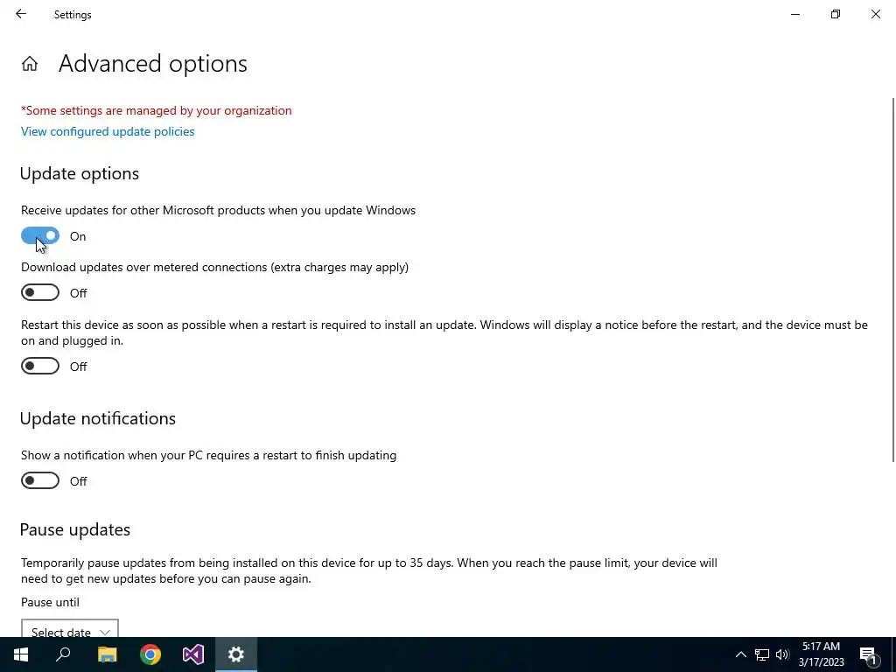The width and height of the screenshot is (896, 672).
Task: Open taskbar search magnifier
Action: [x=63, y=654]
